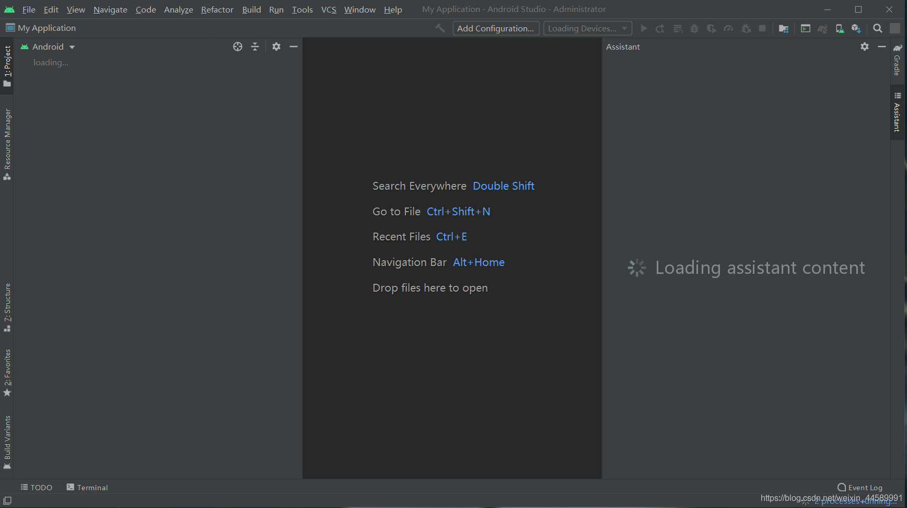Click the 'Drop files here to open' text

[430, 288]
